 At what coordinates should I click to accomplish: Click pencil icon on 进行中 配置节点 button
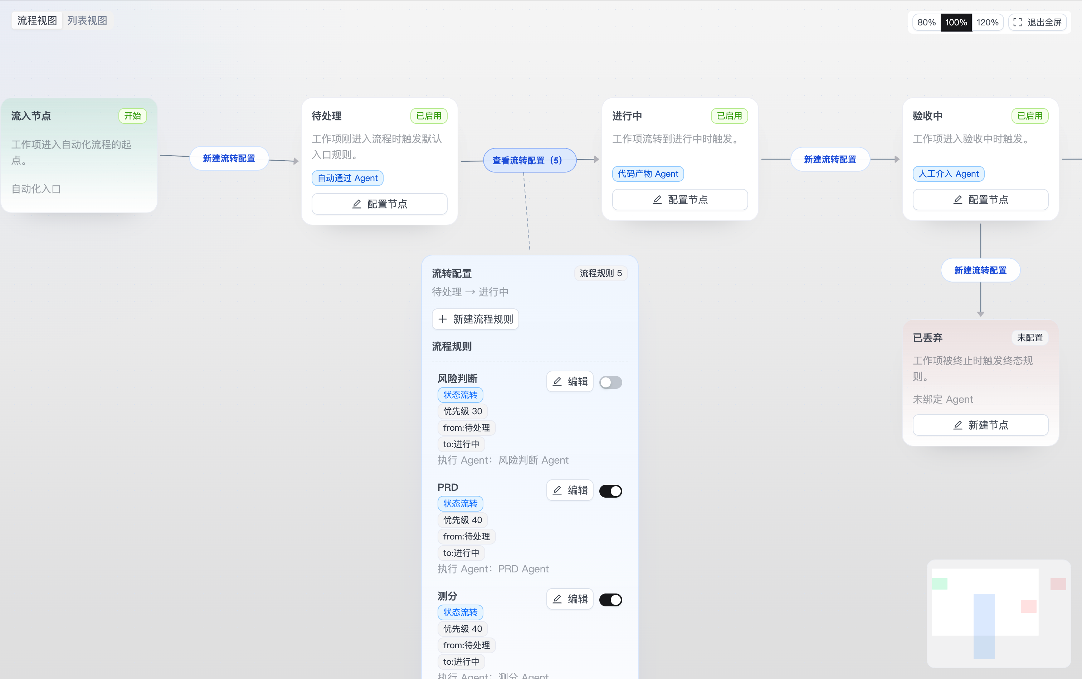(x=657, y=200)
